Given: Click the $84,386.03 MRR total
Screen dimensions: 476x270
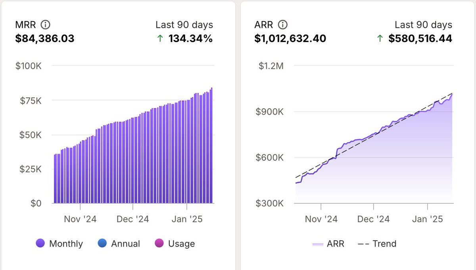Looking at the screenshot, I should pos(45,39).
